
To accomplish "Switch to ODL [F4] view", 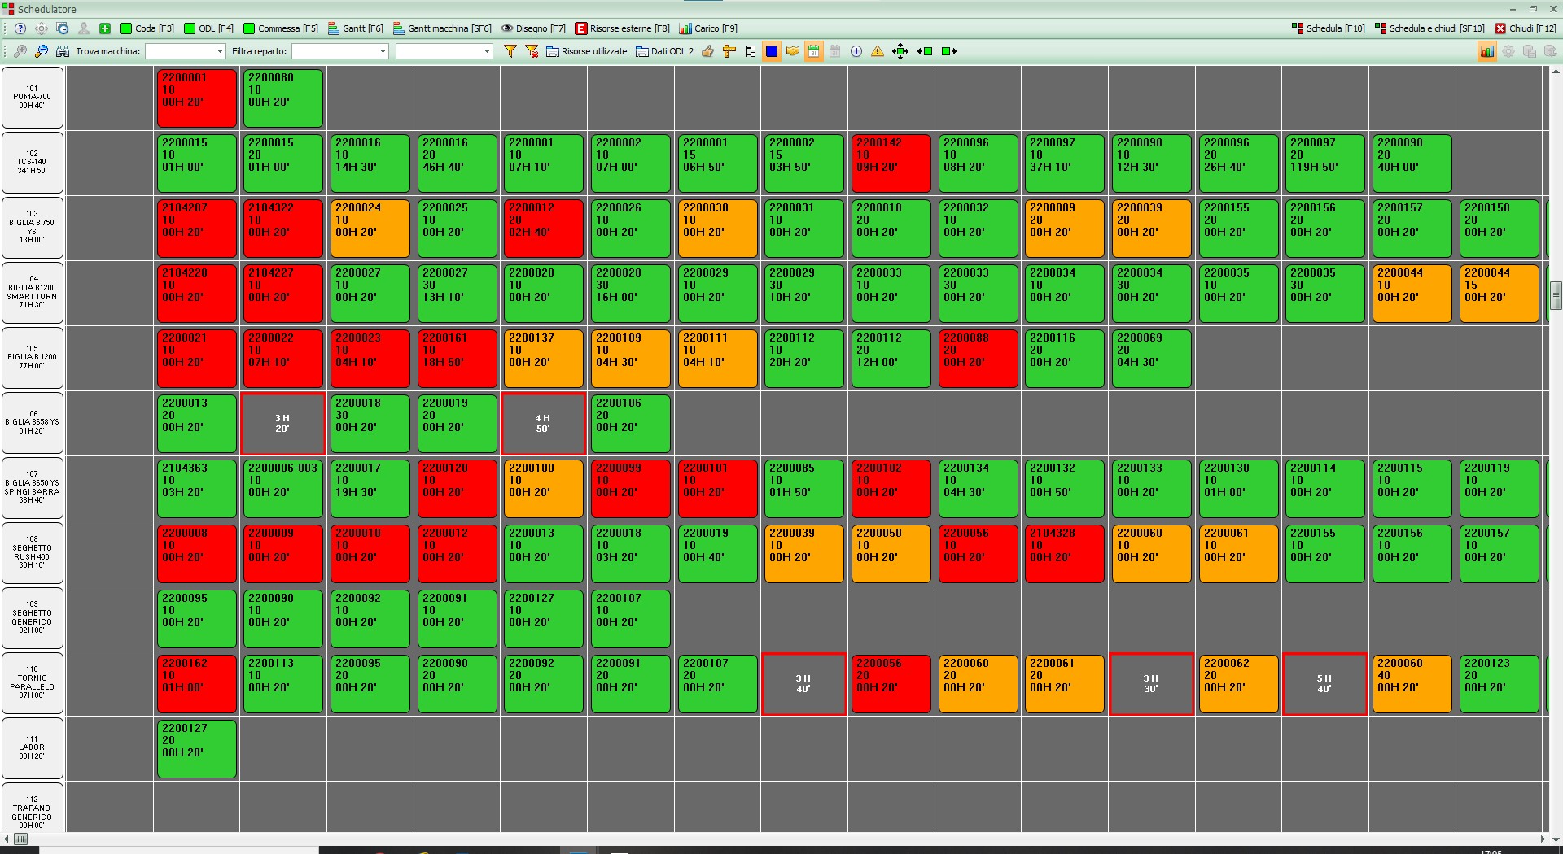I will click(x=209, y=28).
